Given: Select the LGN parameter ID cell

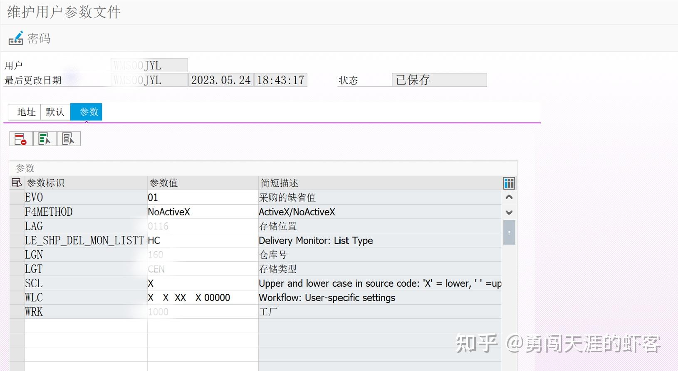Looking at the screenshot, I should point(86,254).
